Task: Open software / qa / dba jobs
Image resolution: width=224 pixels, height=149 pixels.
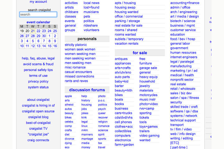Action: (x=184, y=111)
